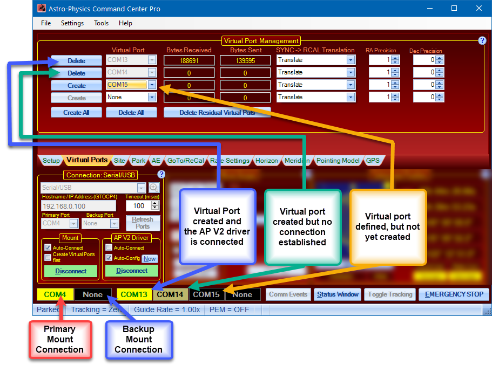Click Bytes Sent value 139595
The width and height of the screenshot is (492, 365).
[245, 60]
